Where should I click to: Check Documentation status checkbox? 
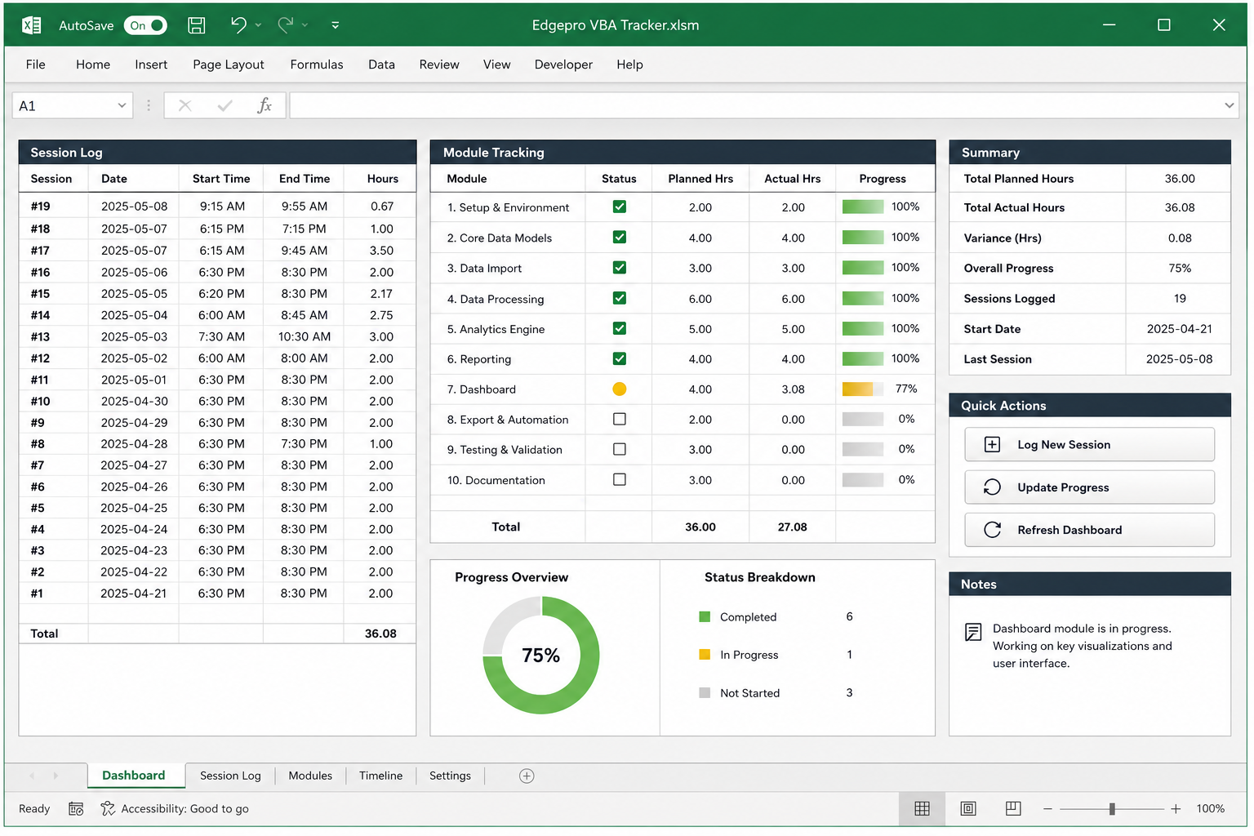coord(620,479)
